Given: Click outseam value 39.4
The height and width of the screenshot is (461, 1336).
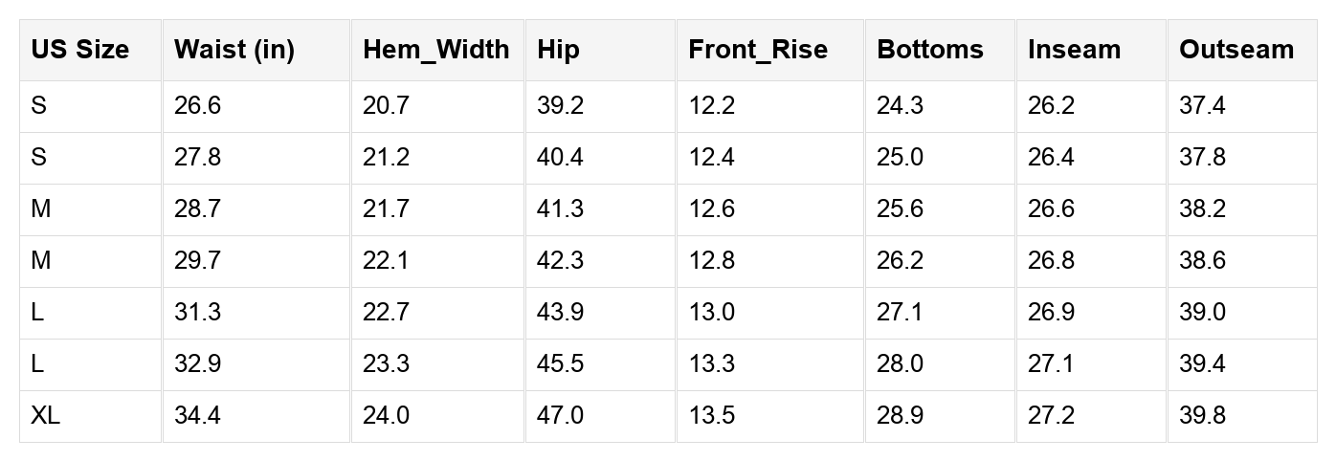Looking at the screenshot, I should (x=1202, y=364).
